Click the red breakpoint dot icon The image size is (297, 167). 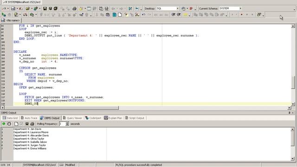(242, 14)
